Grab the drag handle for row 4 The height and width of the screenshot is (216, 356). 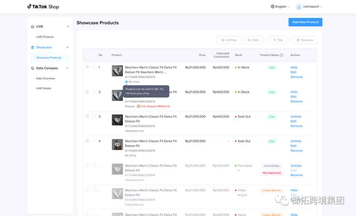(87, 141)
